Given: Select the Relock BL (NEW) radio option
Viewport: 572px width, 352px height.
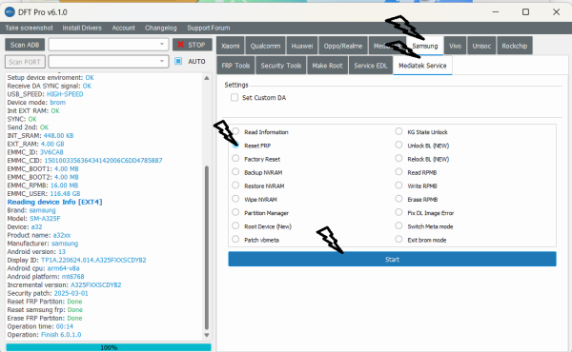Looking at the screenshot, I should 398,158.
